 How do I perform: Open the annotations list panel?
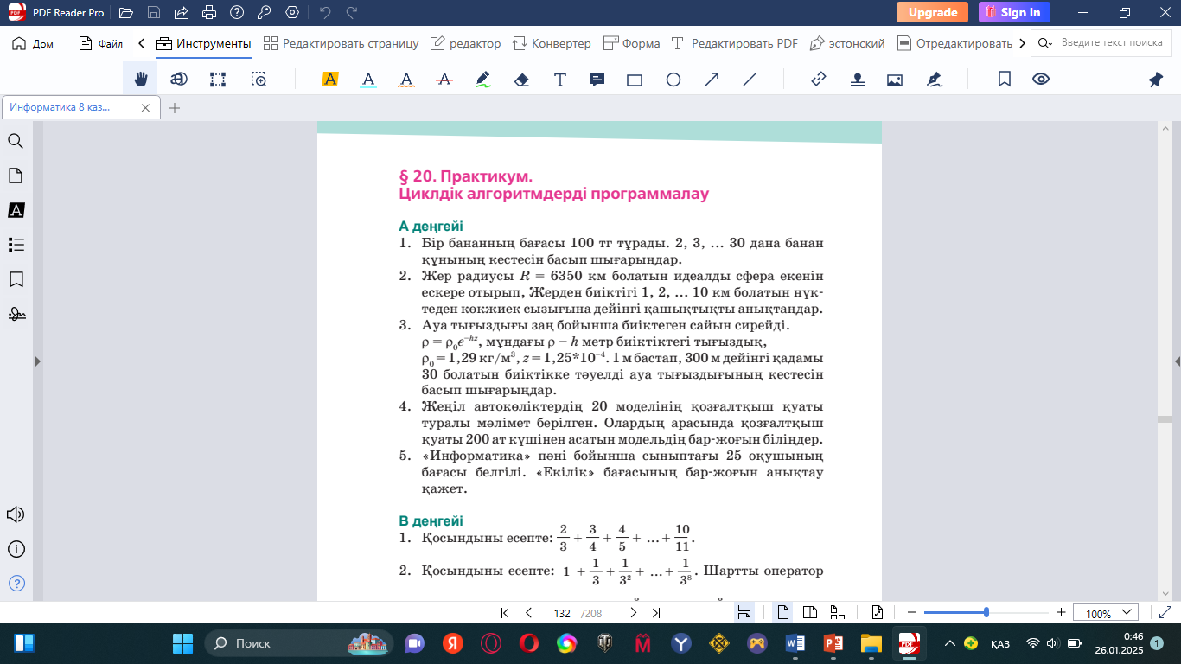(16, 210)
